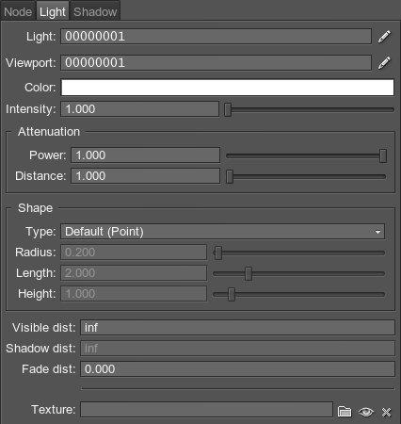The width and height of the screenshot is (401, 424).
Task: Click the Fade dist input field
Action: [x=237, y=369]
